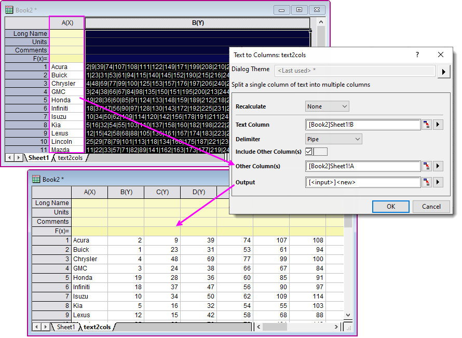Open the Dialog Theme flyout arrow button
462x338 pixels.
pos(443,71)
